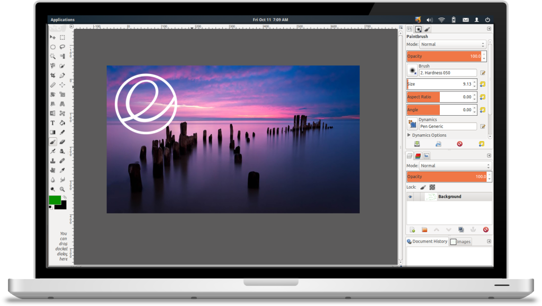Click the Brush preview thumbnail button
Image resolution: width=542 pixels, height=306 pixels.
[412, 70]
